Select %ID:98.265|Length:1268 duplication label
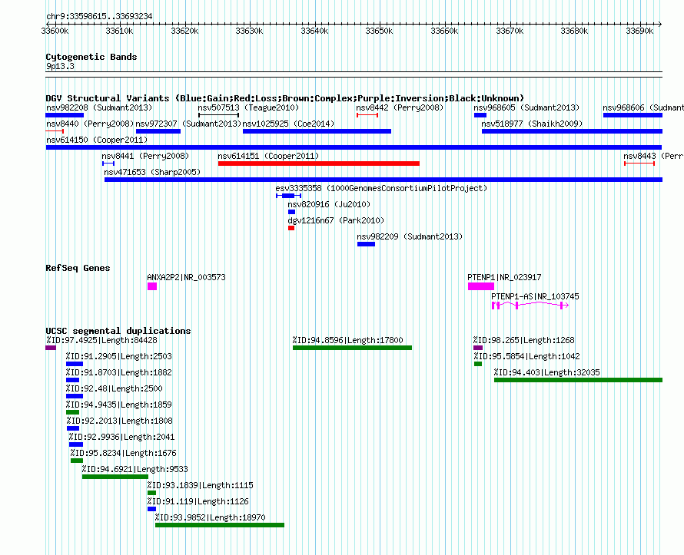Viewport: 684px width, 555px height. pos(524,340)
